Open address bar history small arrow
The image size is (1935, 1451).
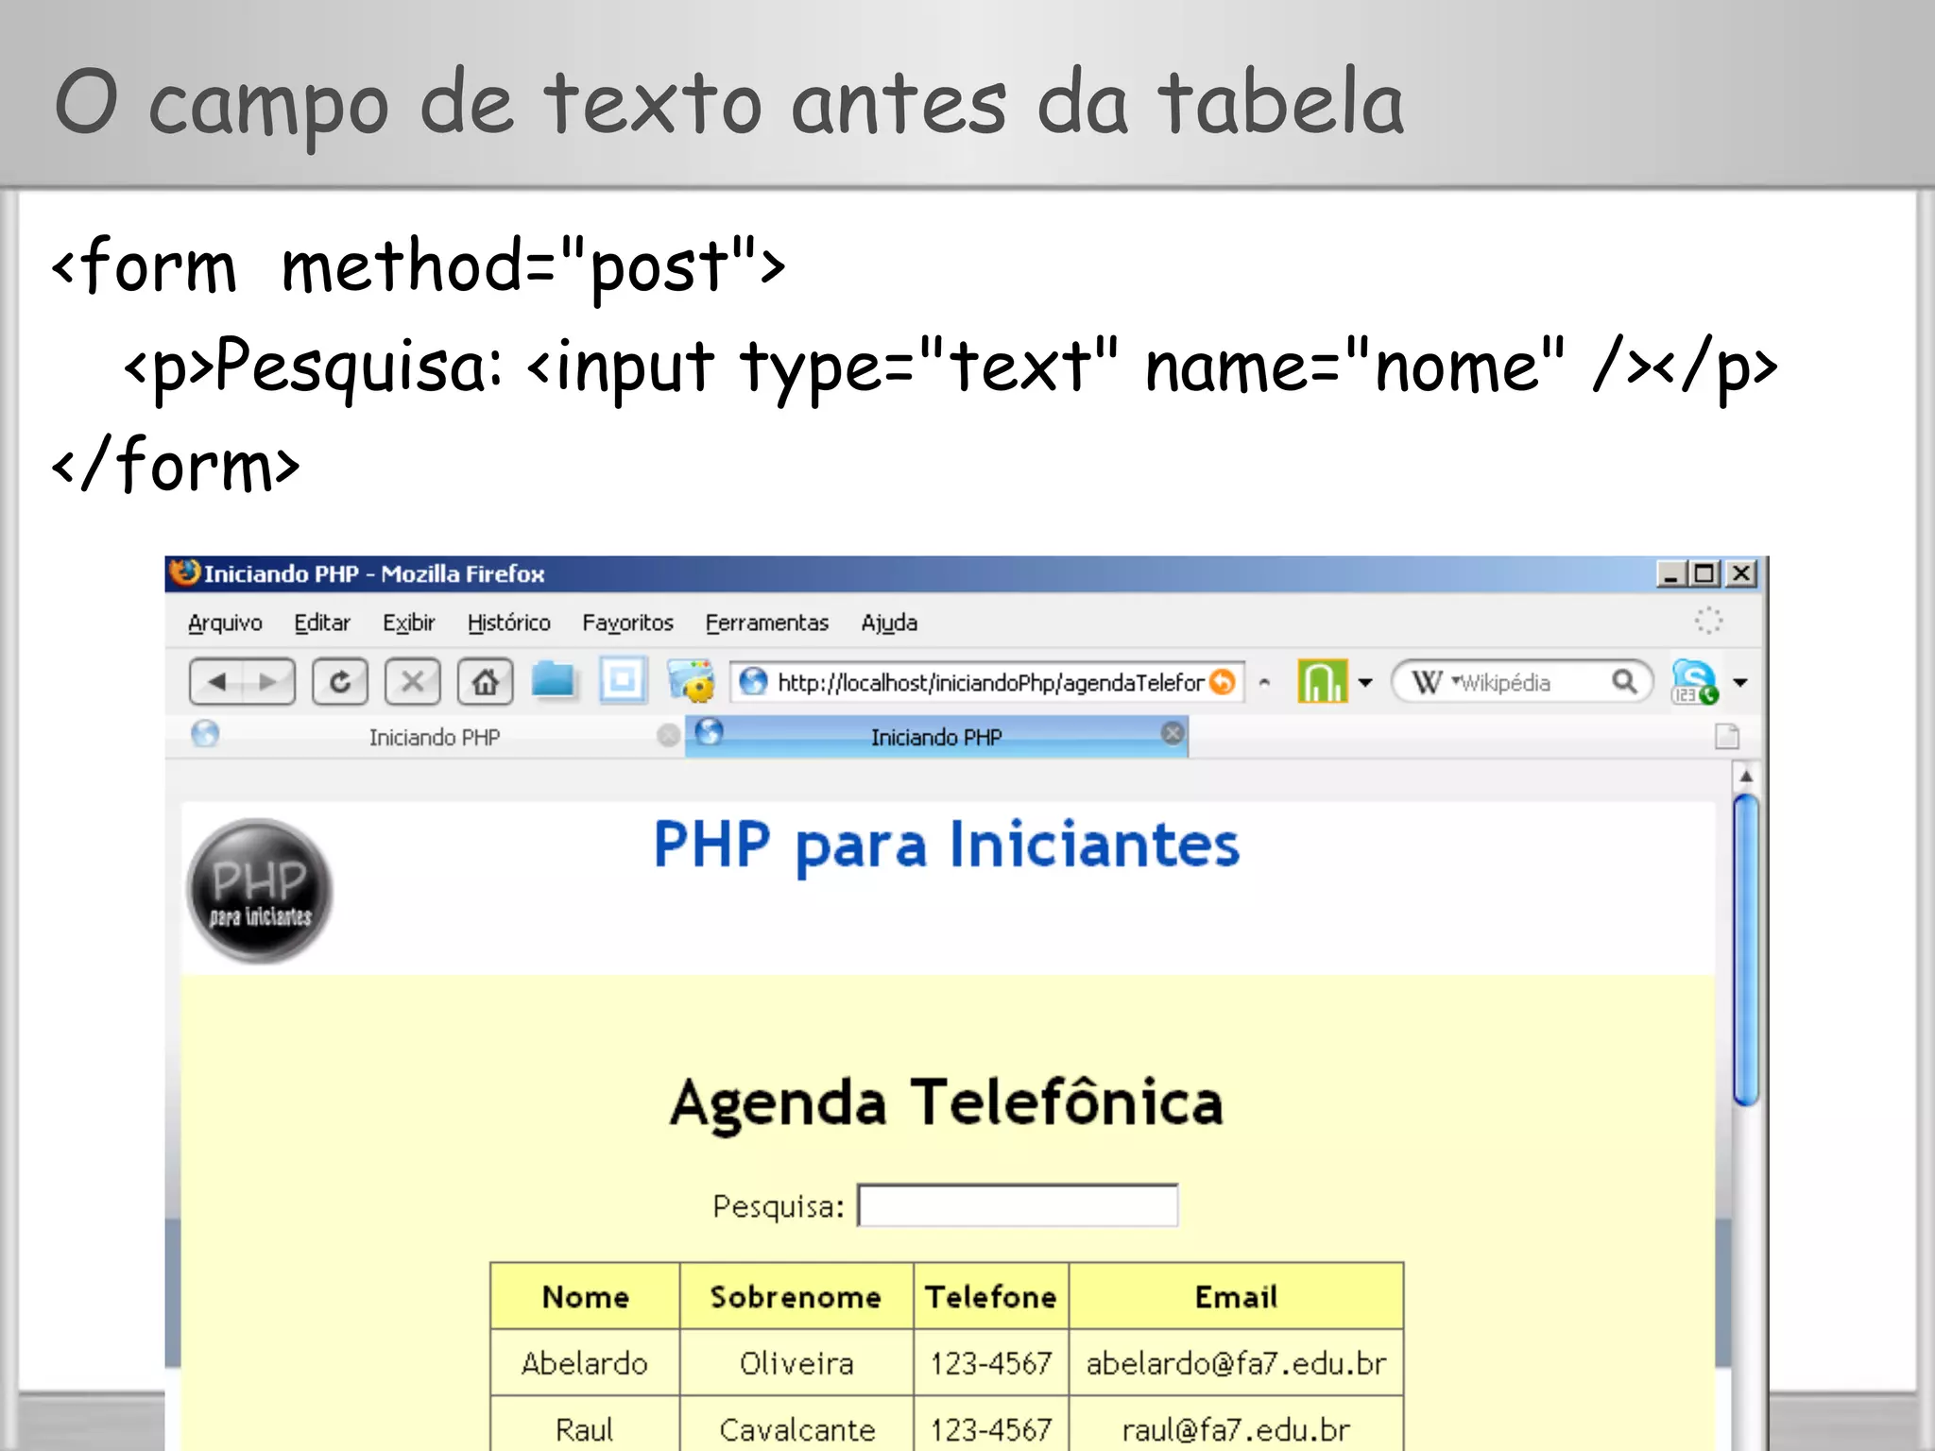[1264, 682]
